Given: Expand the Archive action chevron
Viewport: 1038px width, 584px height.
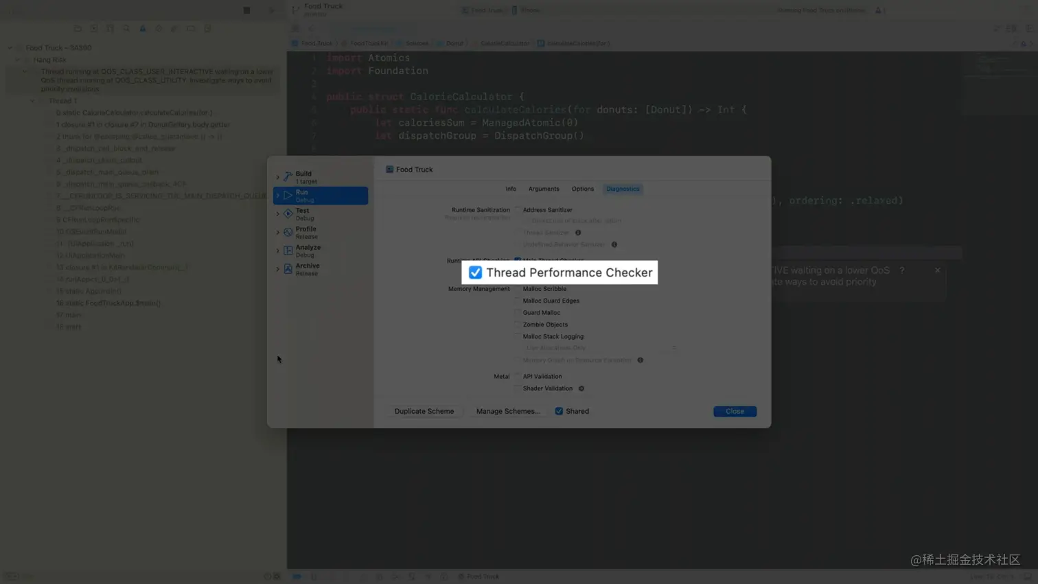Looking at the screenshot, I should 278,269.
